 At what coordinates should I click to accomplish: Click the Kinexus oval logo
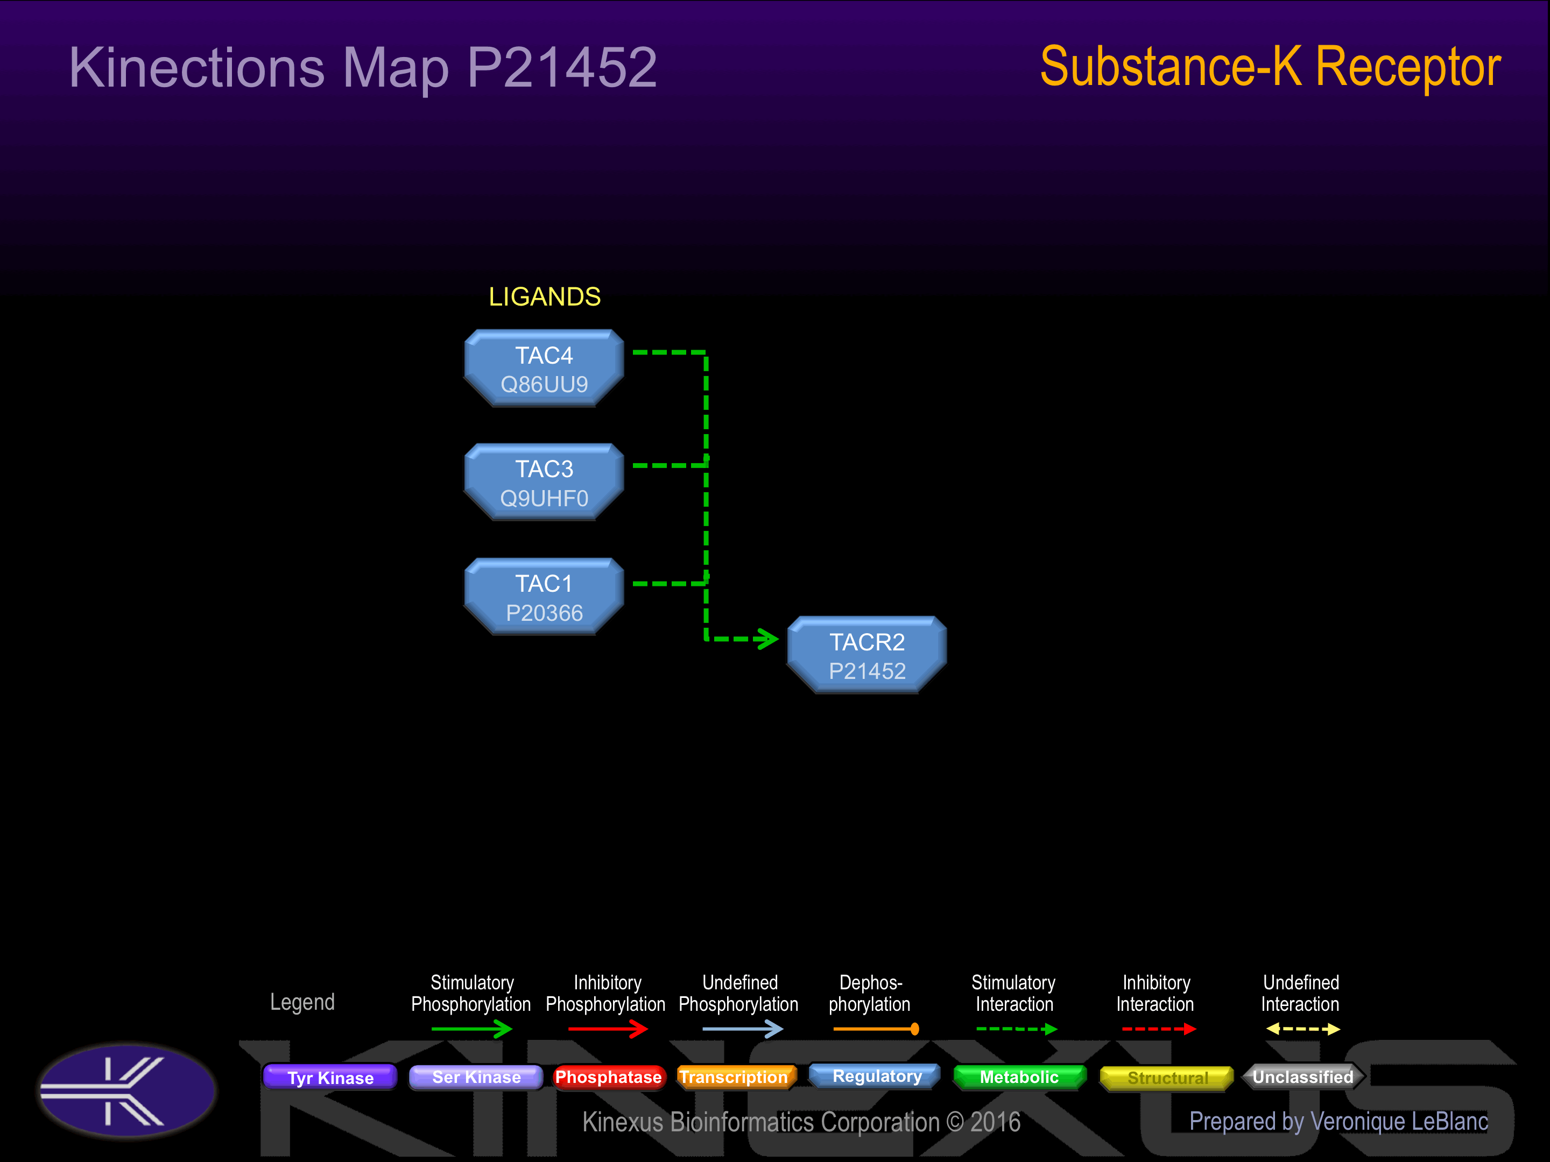[x=127, y=1090]
